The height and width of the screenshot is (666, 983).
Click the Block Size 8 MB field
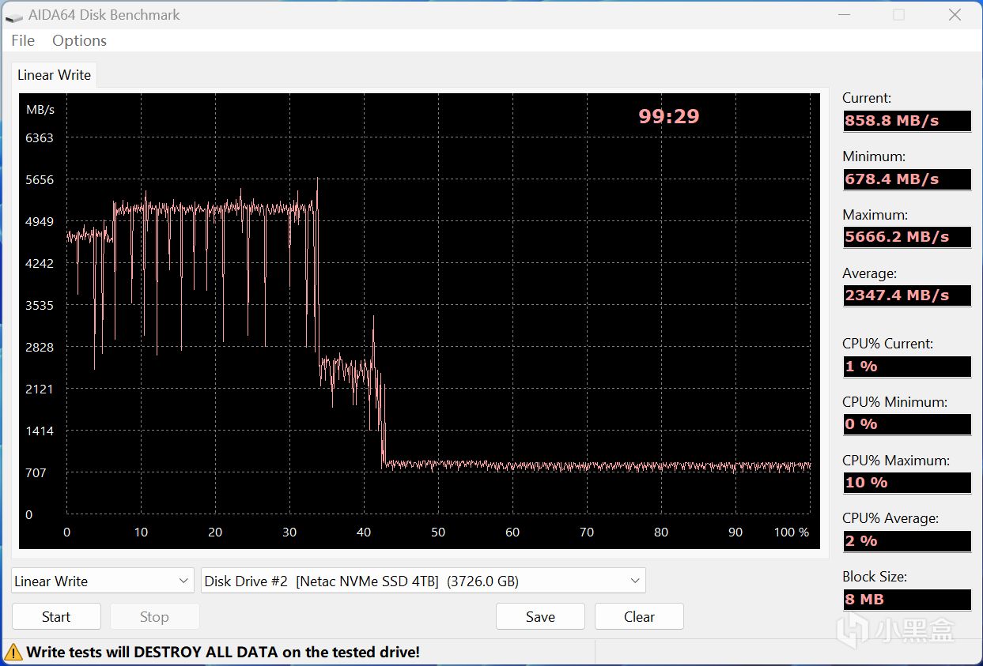coord(906,600)
